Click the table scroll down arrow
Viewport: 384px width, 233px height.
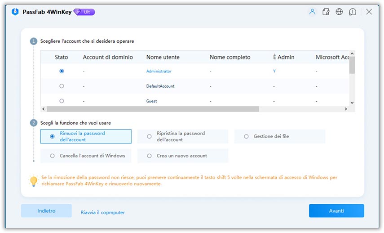(x=352, y=103)
